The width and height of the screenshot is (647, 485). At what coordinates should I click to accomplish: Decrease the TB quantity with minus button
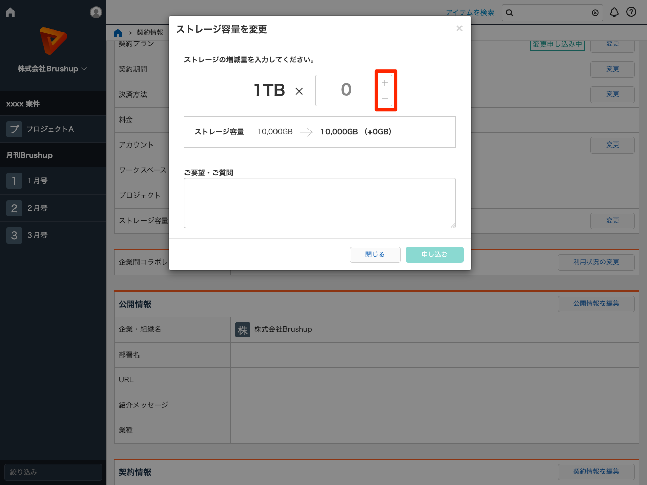coord(385,98)
